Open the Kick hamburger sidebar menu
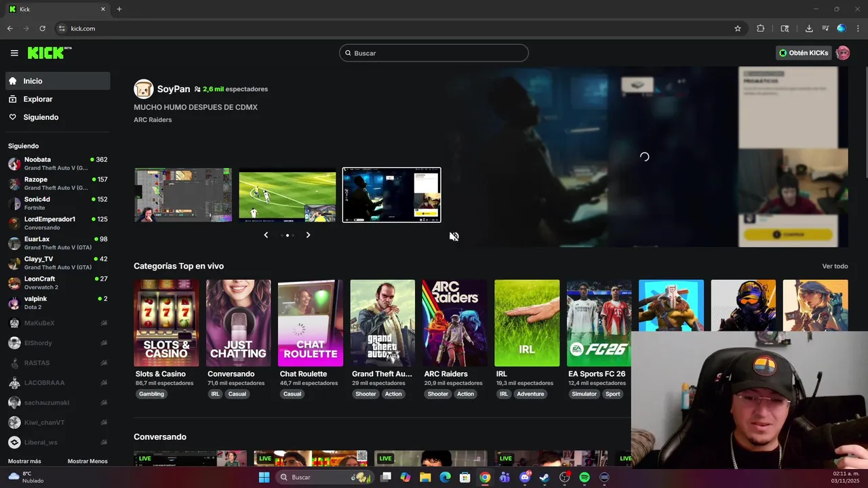868x488 pixels. coord(14,53)
